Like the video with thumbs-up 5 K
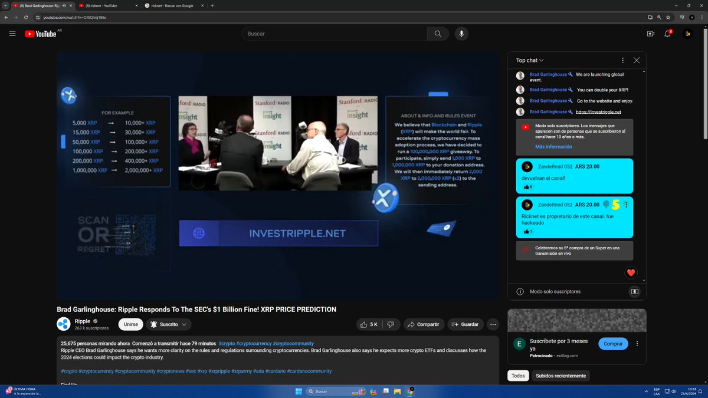The width and height of the screenshot is (708, 398). tap(369, 324)
